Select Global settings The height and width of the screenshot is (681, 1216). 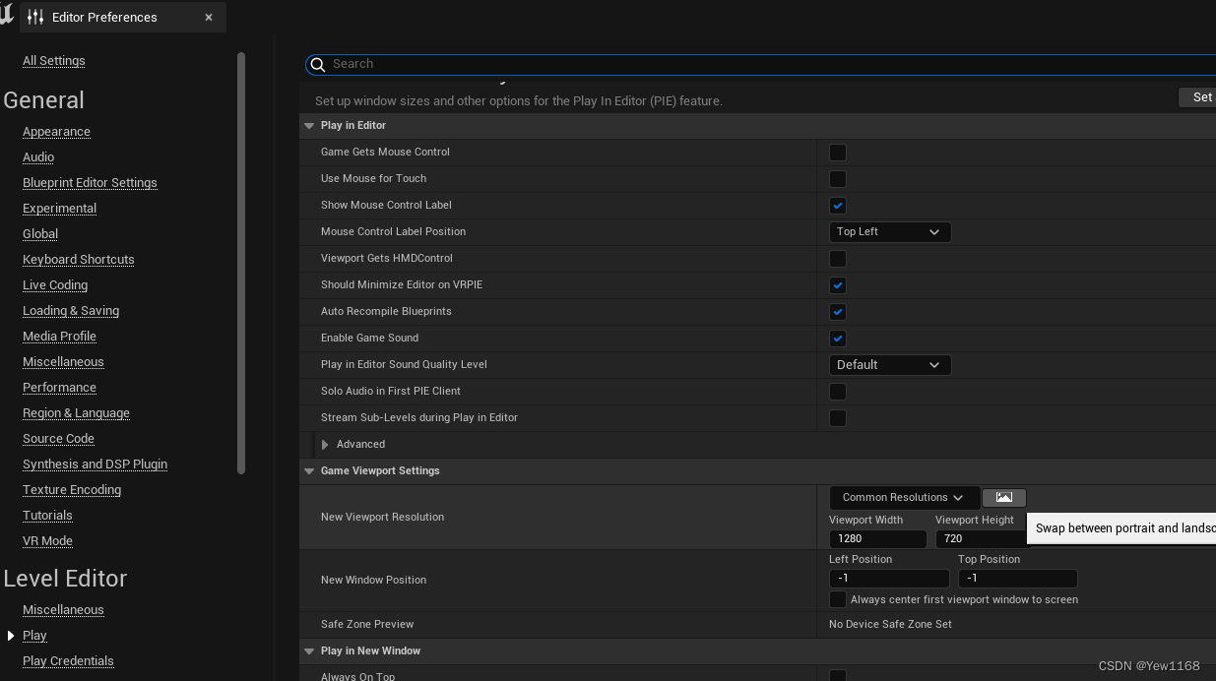click(40, 234)
